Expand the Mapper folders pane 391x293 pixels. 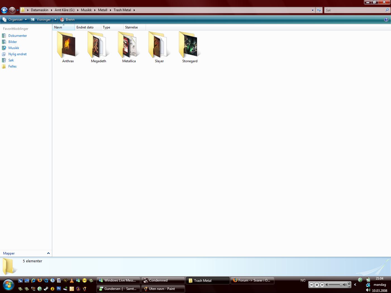point(26,253)
